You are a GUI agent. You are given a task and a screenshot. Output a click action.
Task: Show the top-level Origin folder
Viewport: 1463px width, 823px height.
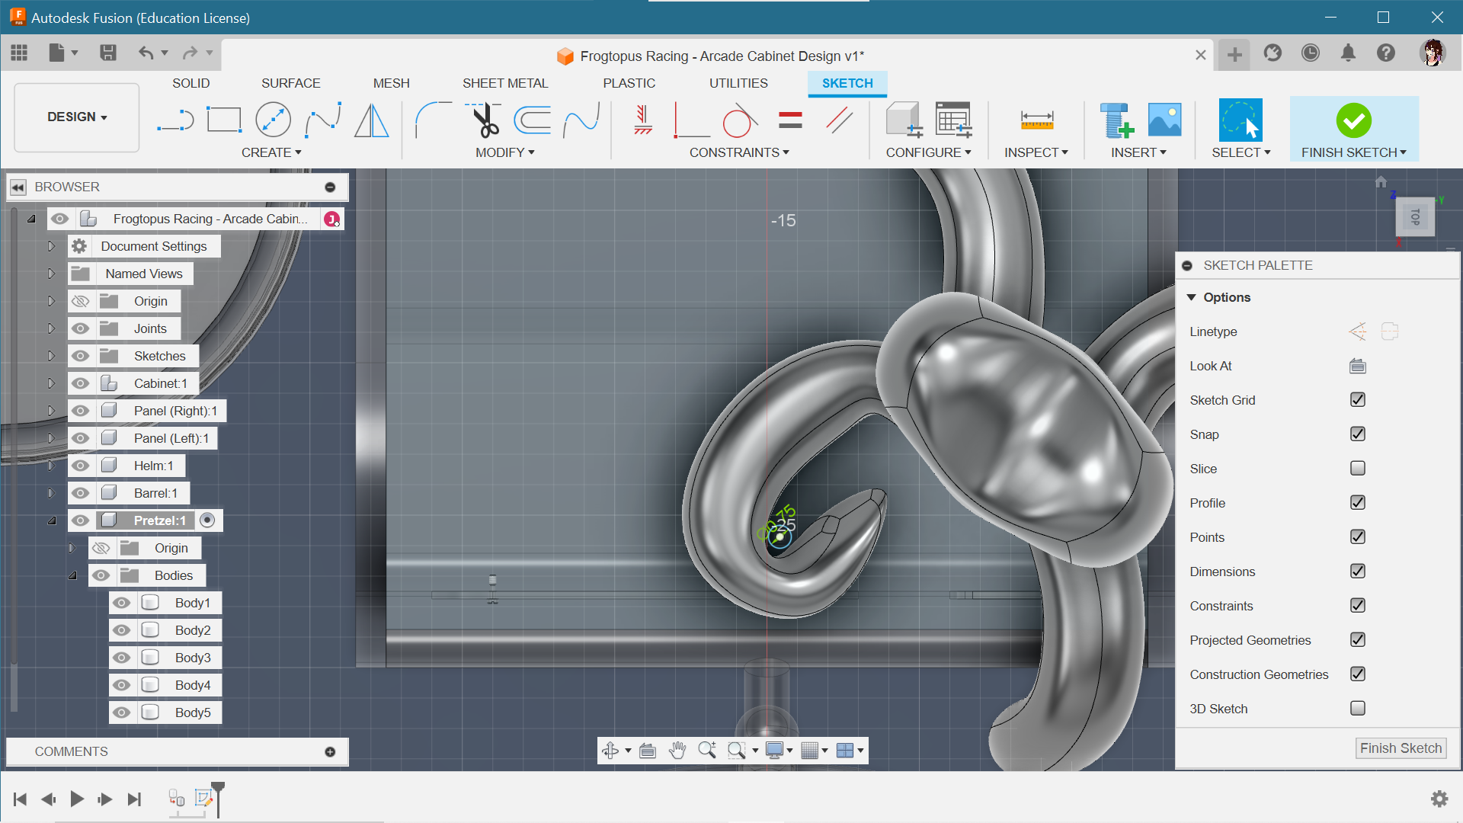pos(81,301)
